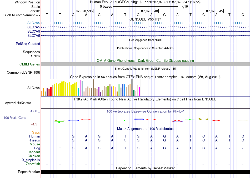Screen dimensions: 250x178
Task: Click the gray mismatched C in Rhesus row
Action: pos(125,140)
